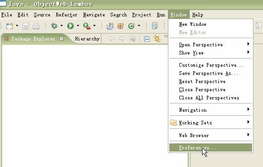
Task: Open the New wizard toolbar icon
Action: click(x=10, y=26)
